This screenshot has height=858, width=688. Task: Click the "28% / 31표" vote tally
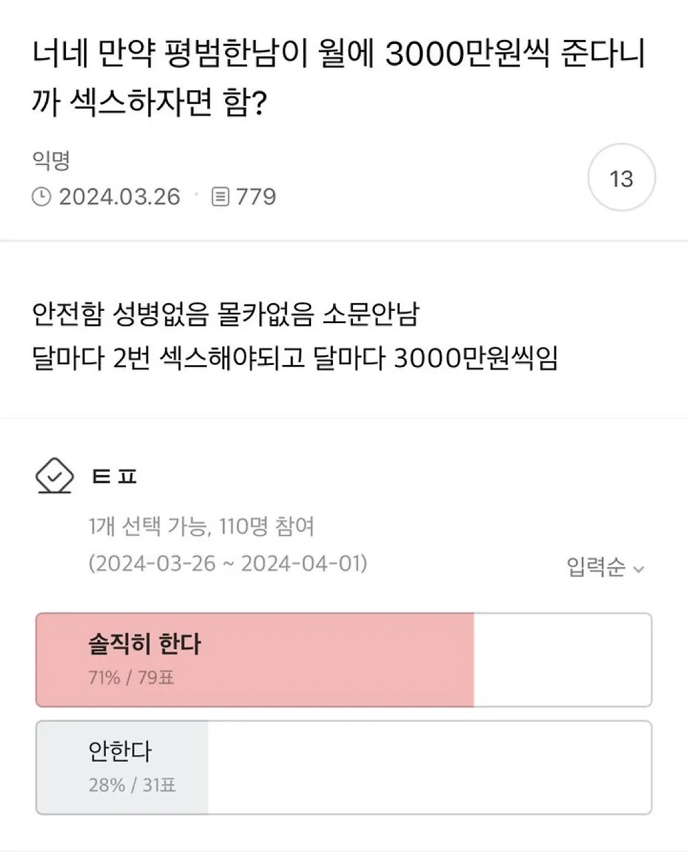(x=132, y=784)
